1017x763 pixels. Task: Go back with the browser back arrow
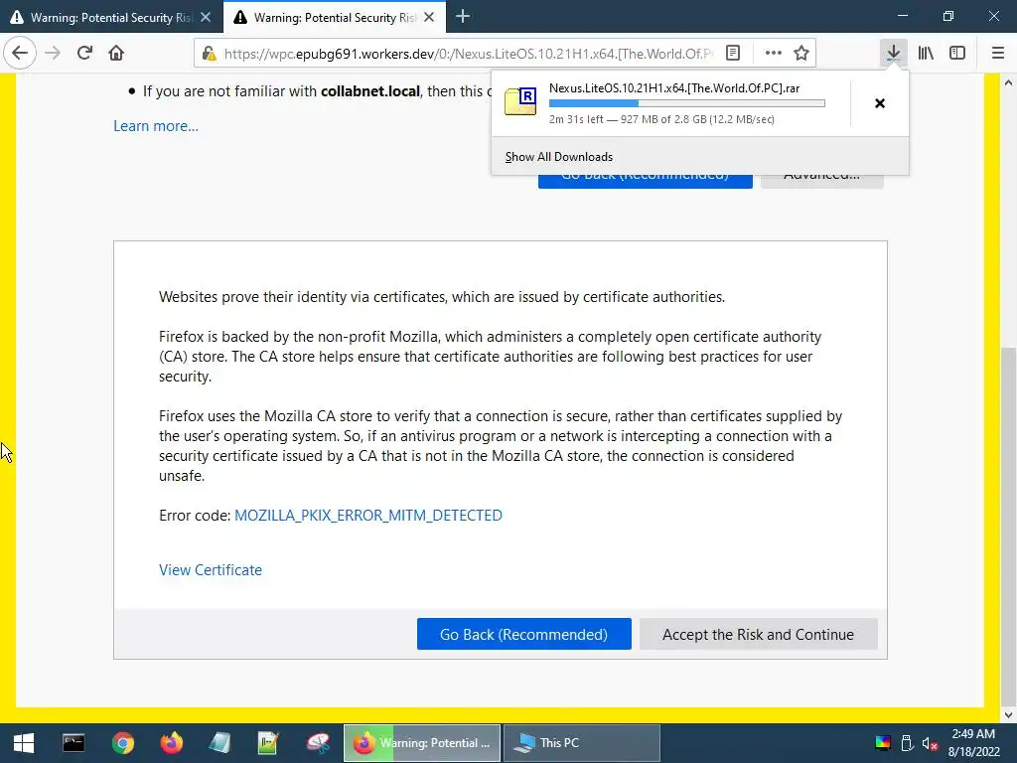pos(20,53)
